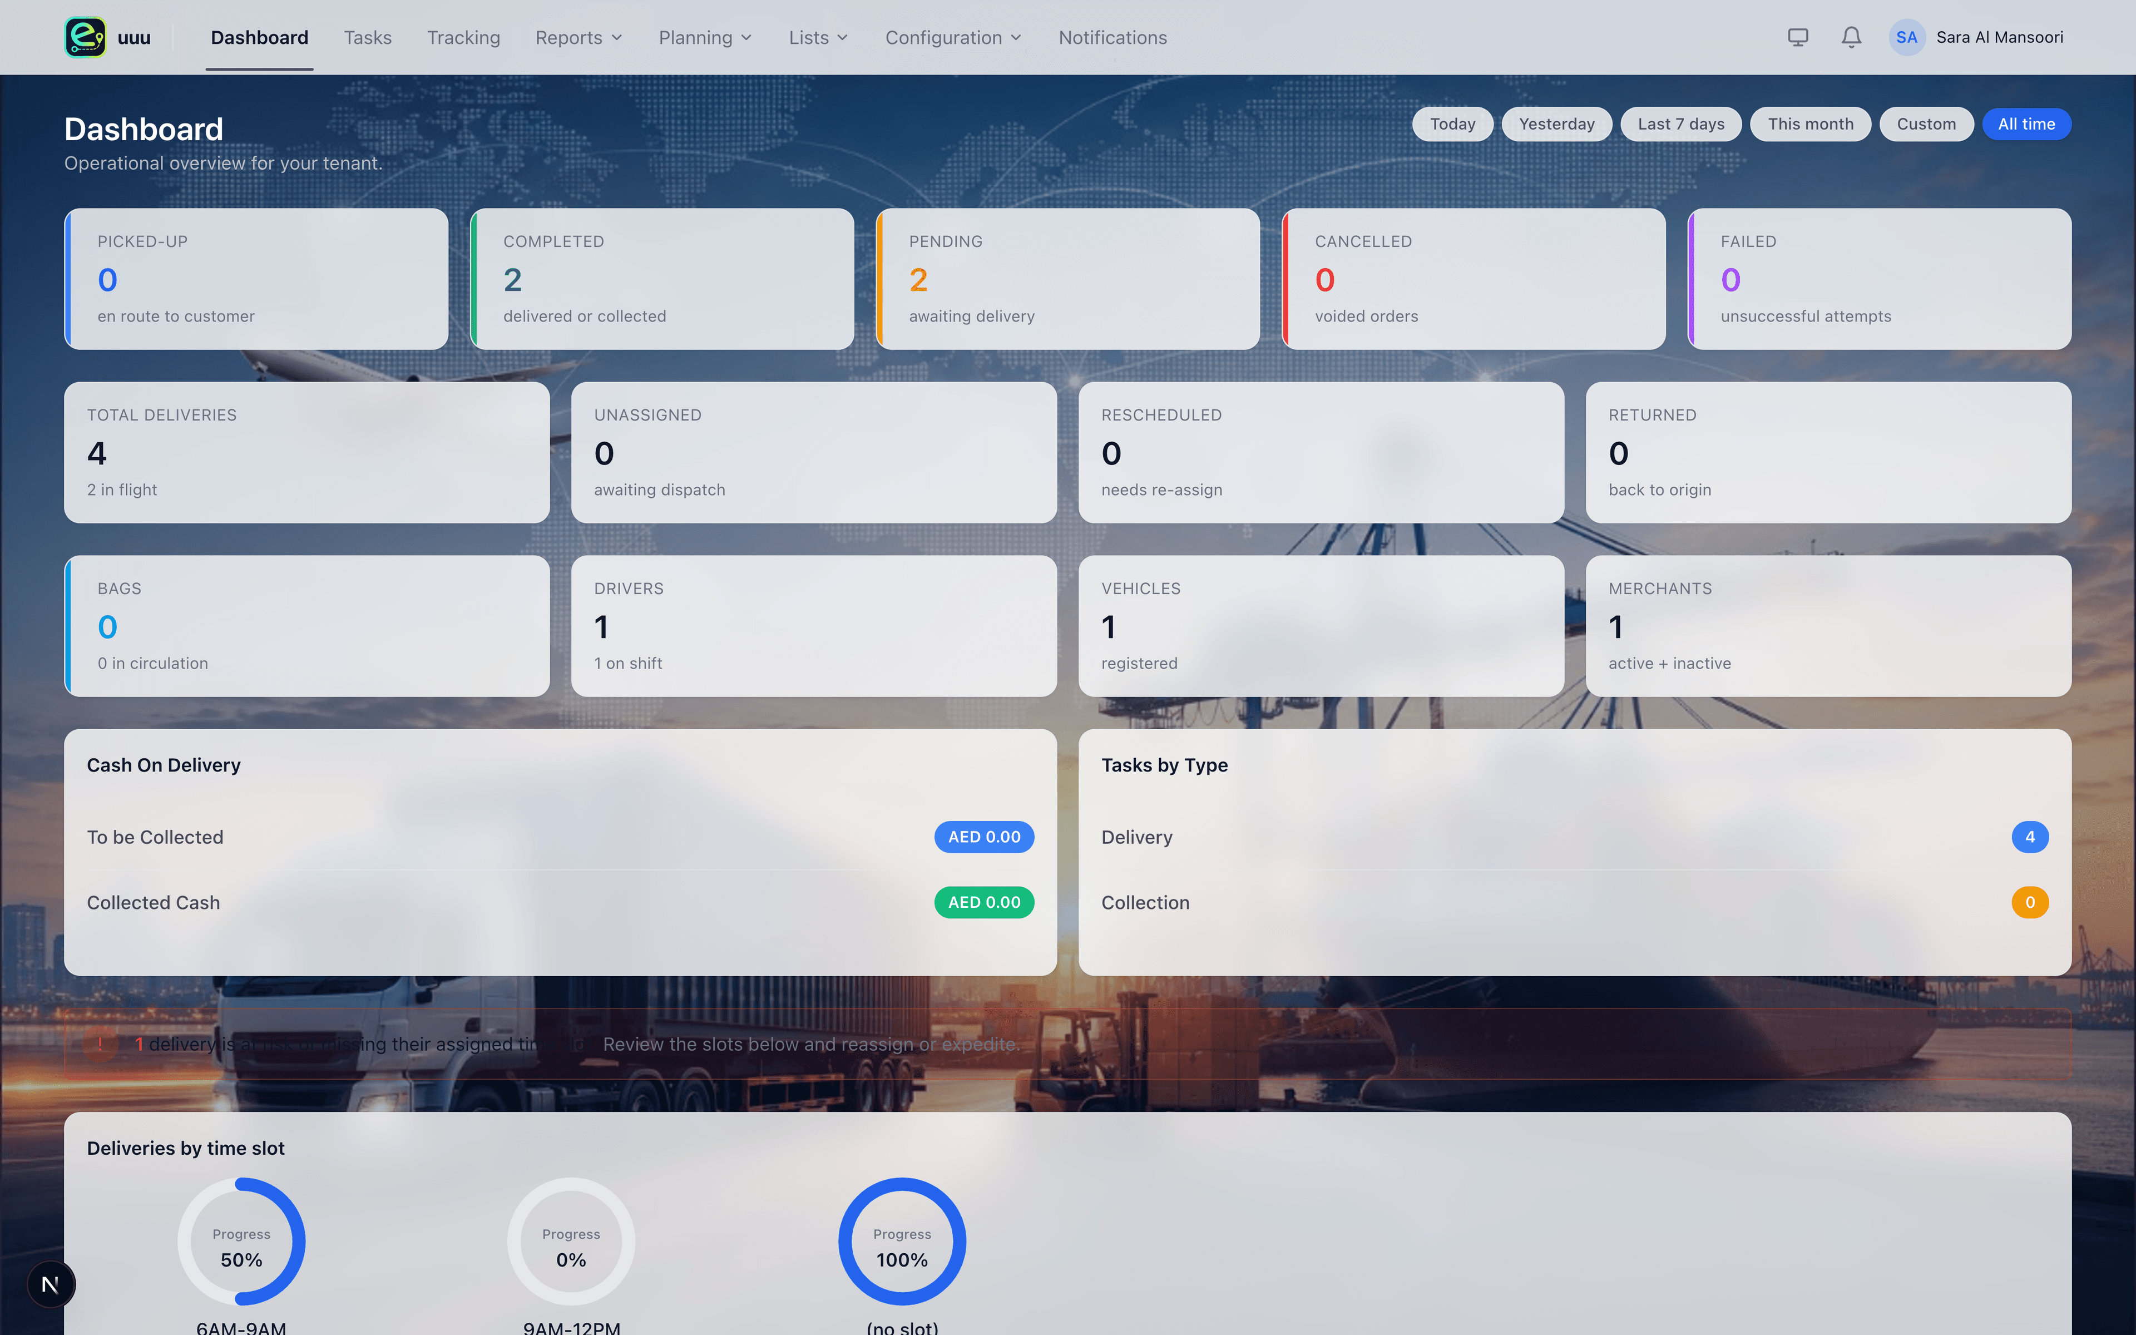Click the Delivery row label
Viewport: 2136px width, 1335px height.
(x=1137, y=837)
